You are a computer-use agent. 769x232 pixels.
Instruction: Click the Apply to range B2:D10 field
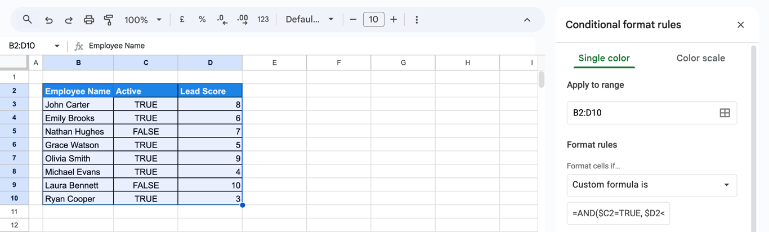point(652,113)
